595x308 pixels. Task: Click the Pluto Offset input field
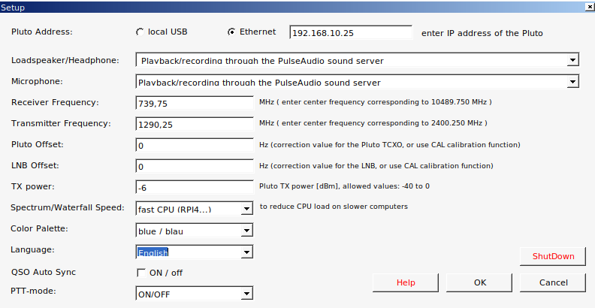pos(195,145)
